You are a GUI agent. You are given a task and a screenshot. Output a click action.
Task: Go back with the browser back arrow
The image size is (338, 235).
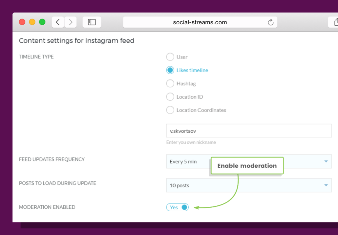58,22
